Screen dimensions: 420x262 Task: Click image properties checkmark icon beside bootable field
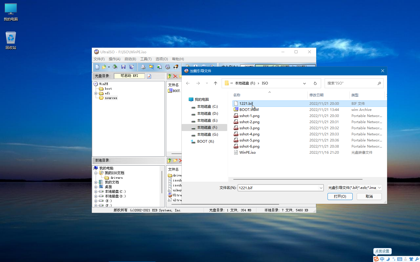pyautogui.click(x=149, y=76)
